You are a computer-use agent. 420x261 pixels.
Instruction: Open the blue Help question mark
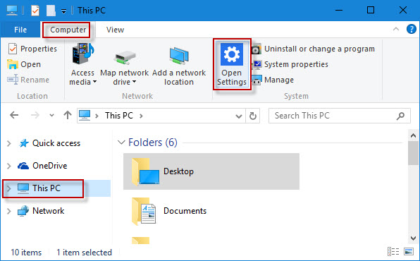click(411, 29)
